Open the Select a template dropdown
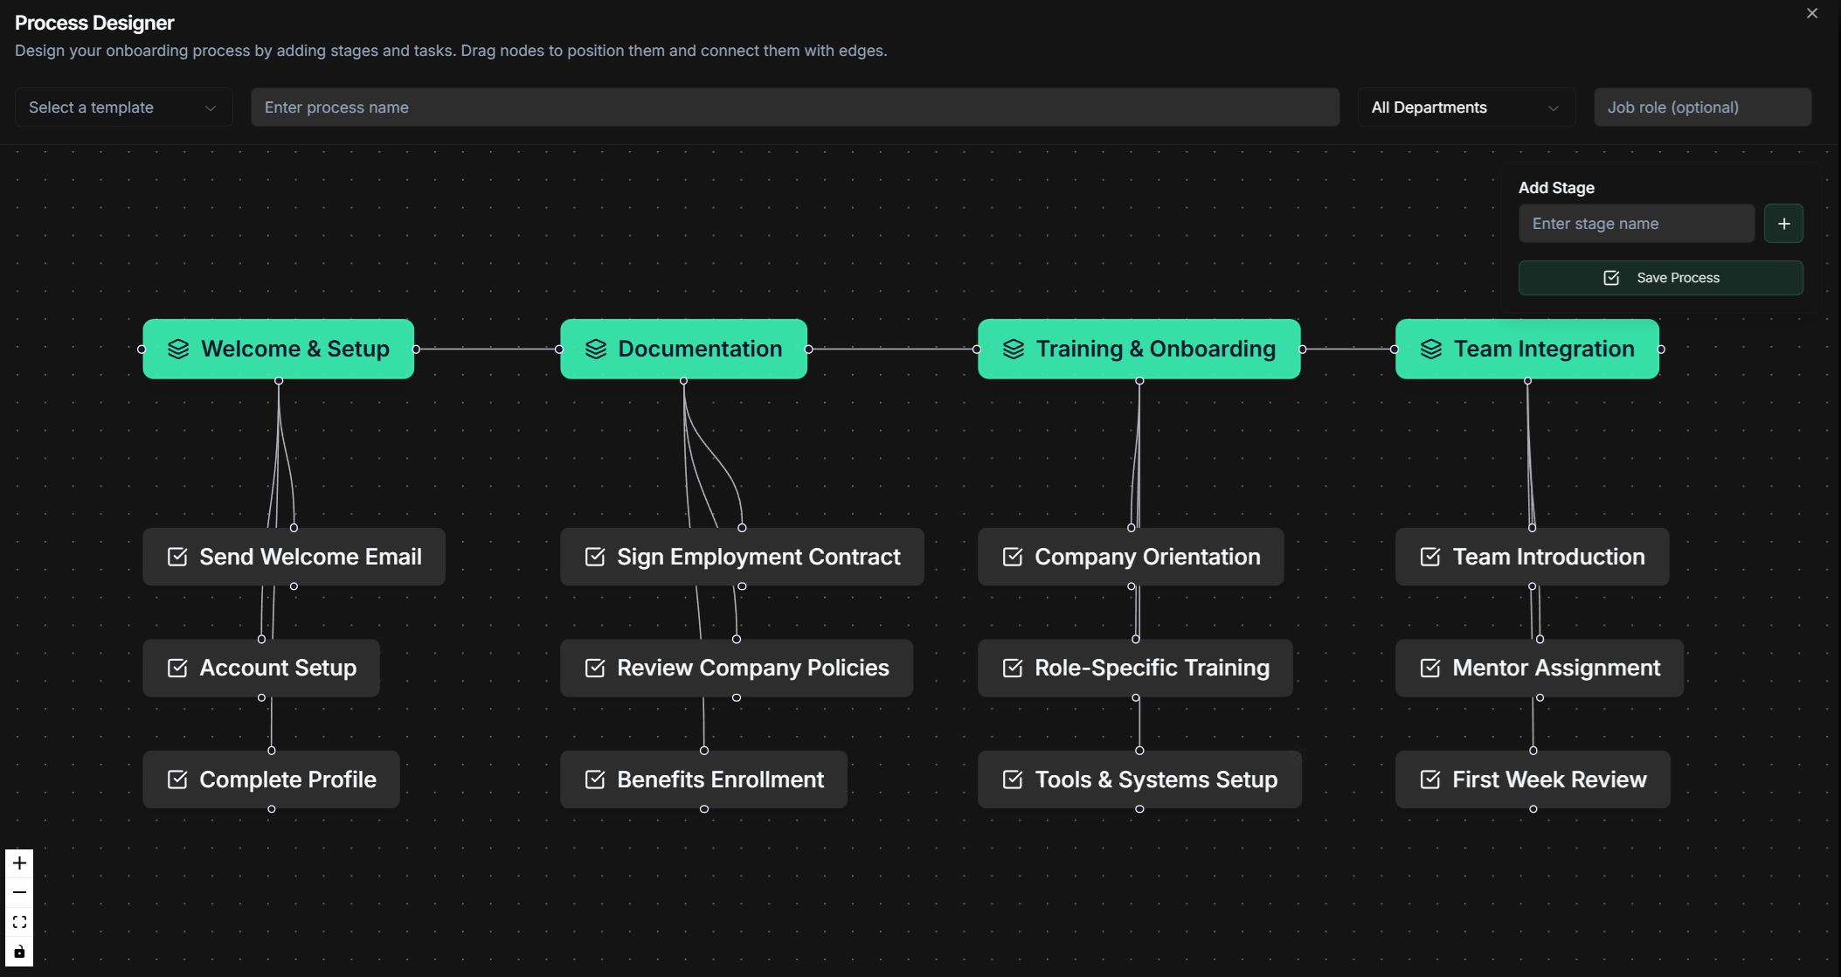This screenshot has width=1841, height=977. click(x=121, y=107)
